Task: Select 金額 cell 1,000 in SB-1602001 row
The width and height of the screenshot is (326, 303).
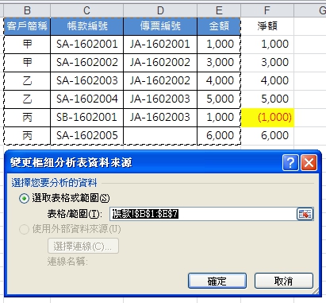Action: coord(219,118)
